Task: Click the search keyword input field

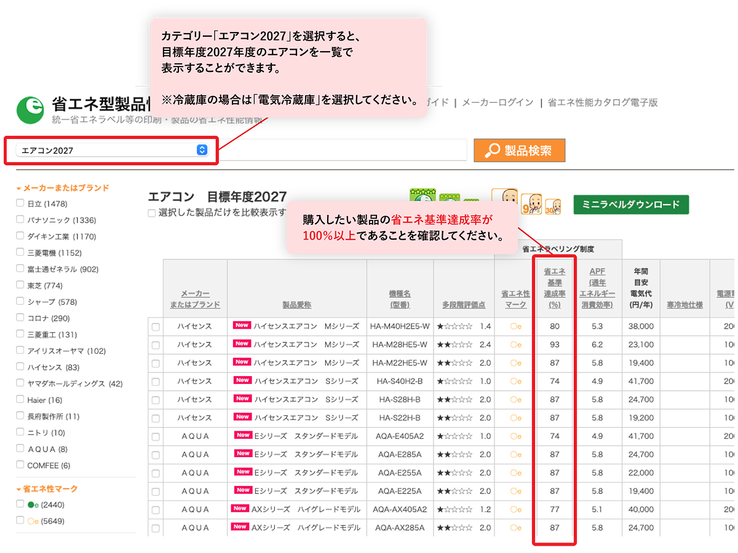Action: coord(343,150)
